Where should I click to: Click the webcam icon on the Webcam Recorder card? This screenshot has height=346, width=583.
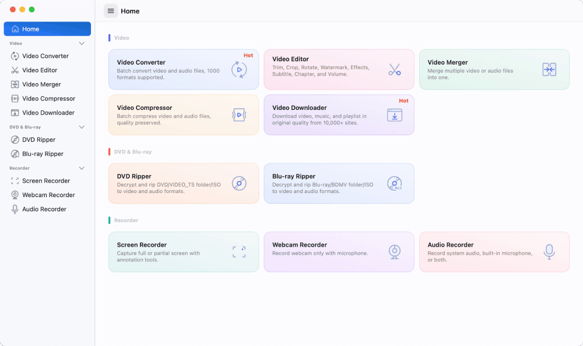(395, 252)
